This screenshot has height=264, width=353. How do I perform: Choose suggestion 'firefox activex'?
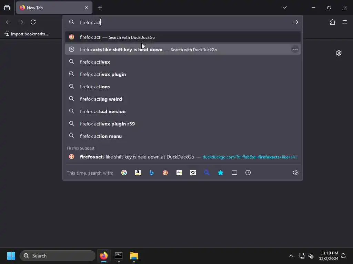coord(183,62)
